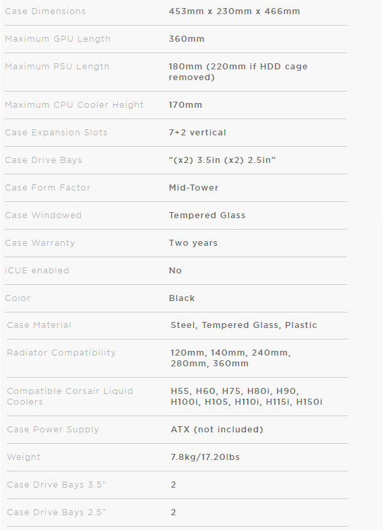The height and width of the screenshot is (530, 384).
Task: Select the 180mm PSU length value text
Action: coord(238,71)
